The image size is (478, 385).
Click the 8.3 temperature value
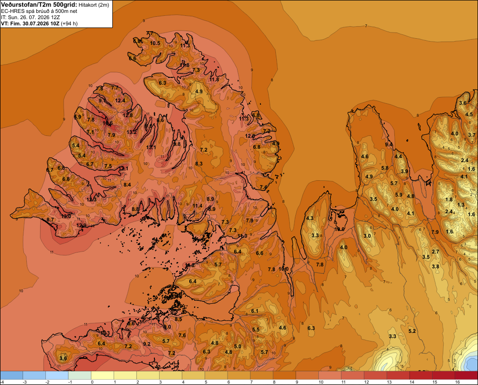click(199, 164)
